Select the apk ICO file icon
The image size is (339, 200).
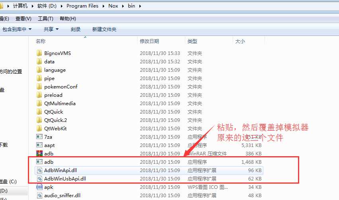point(39,187)
